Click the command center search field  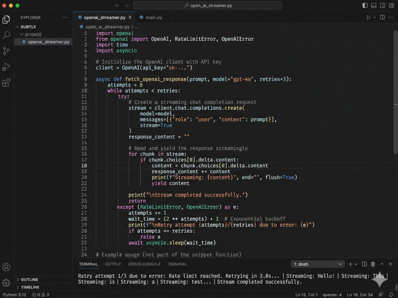pyautogui.click(x=208, y=5)
